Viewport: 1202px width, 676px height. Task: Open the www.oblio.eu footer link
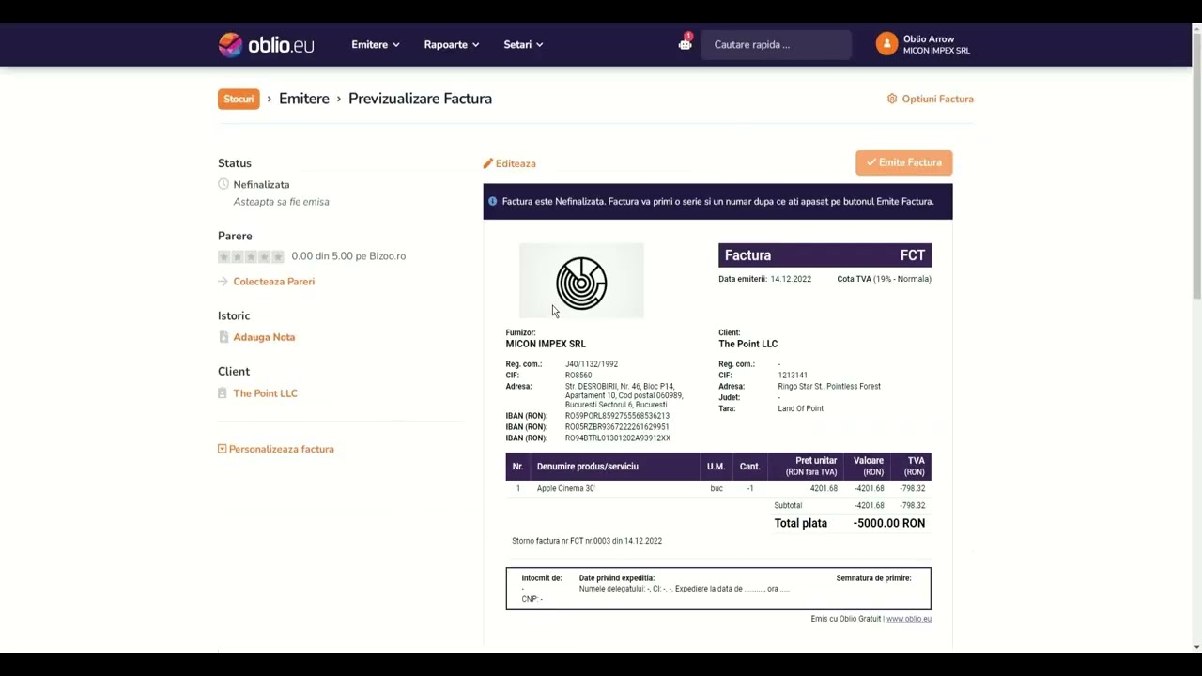pos(909,619)
